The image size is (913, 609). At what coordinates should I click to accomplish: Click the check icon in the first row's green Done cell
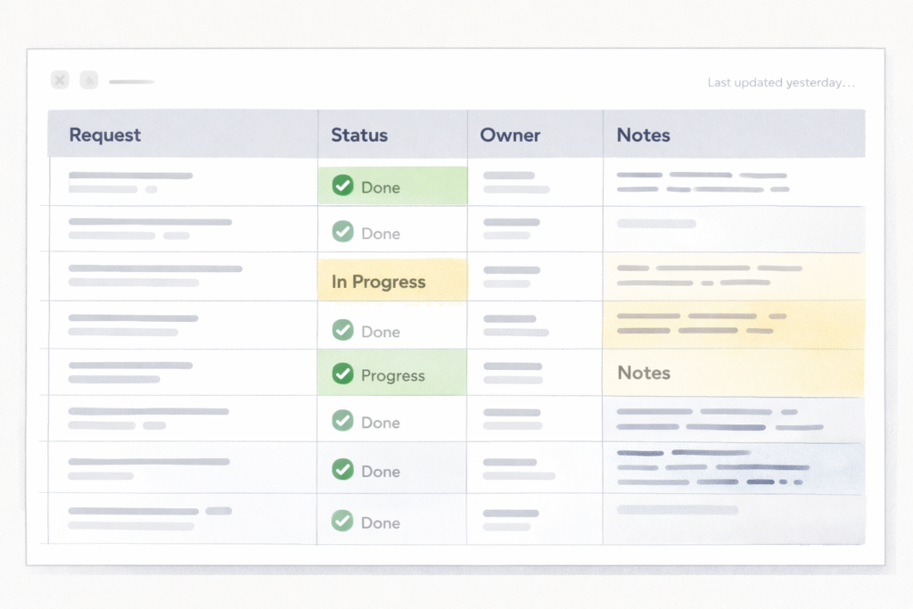pyautogui.click(x=342, y=185)
